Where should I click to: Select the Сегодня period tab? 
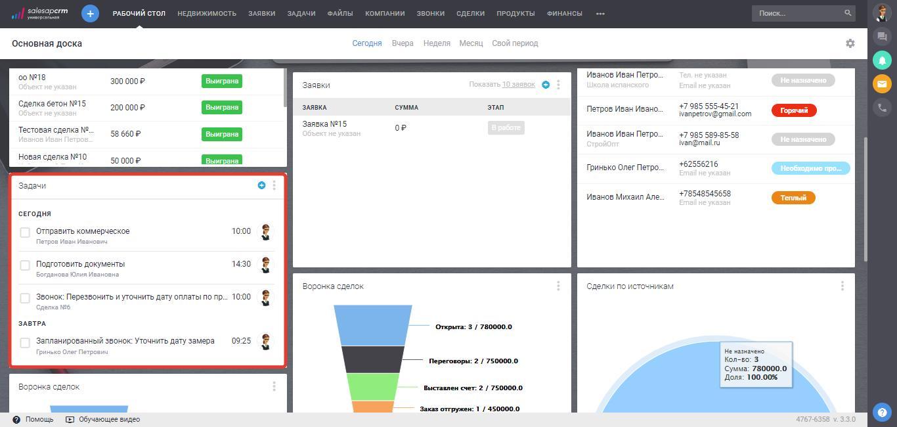[367, 43]
